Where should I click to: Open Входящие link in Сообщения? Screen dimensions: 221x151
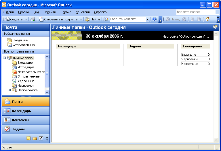coord(188,55)
